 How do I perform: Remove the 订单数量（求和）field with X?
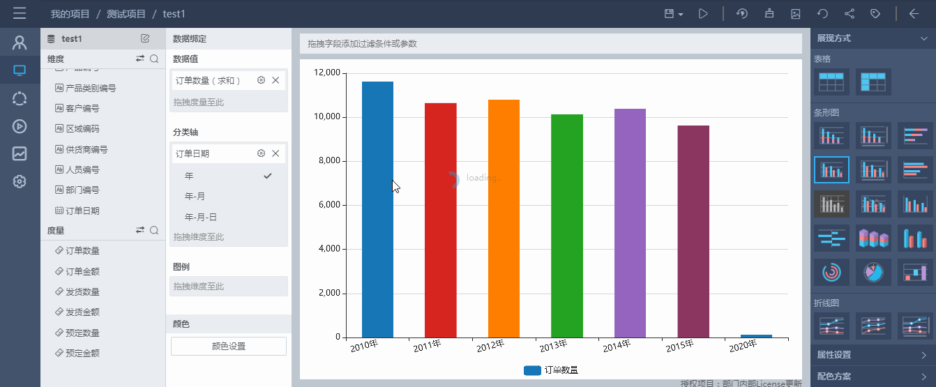click(275, 80)
